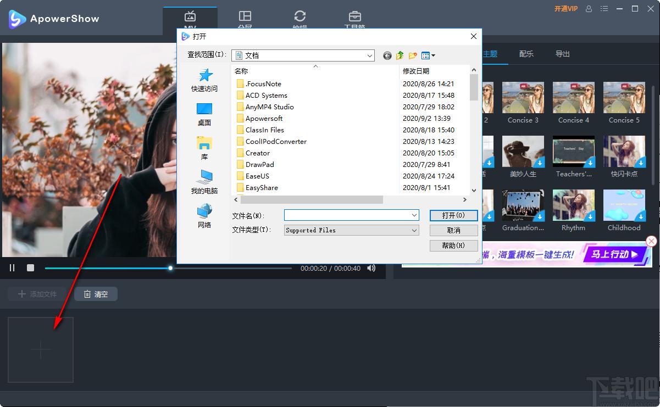Create new folder icon in dialog
Screen dimensions: 660x407
(x=413, y=55)
